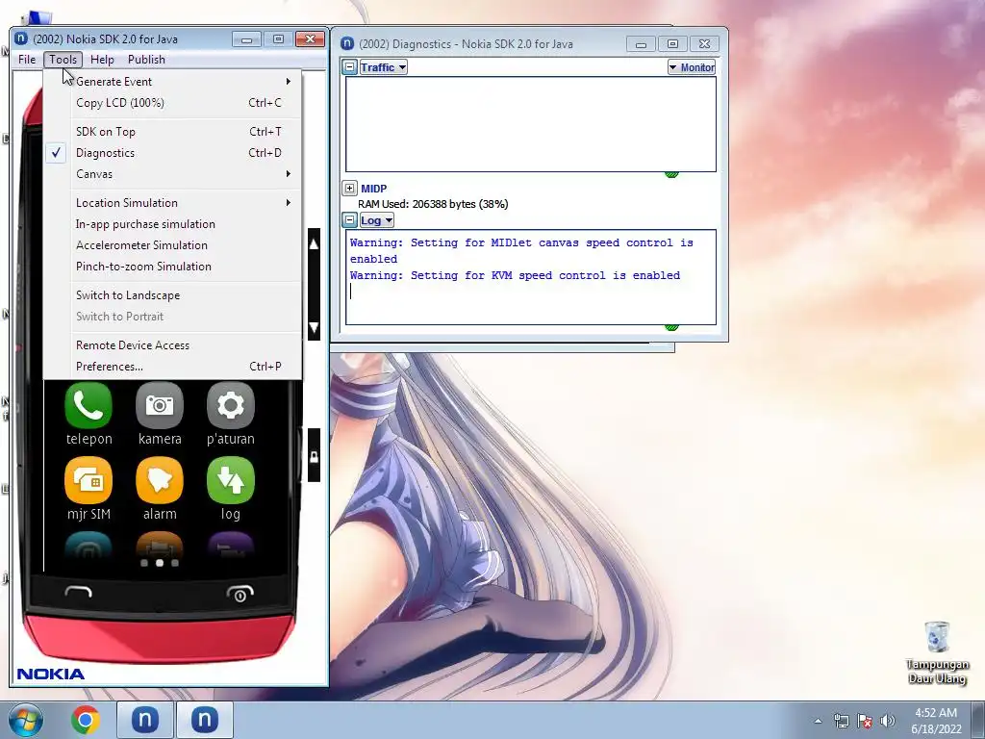This screenshot has height=739, width=985.
Task: Click the taskbar clock and date
Action: (936, 721)
